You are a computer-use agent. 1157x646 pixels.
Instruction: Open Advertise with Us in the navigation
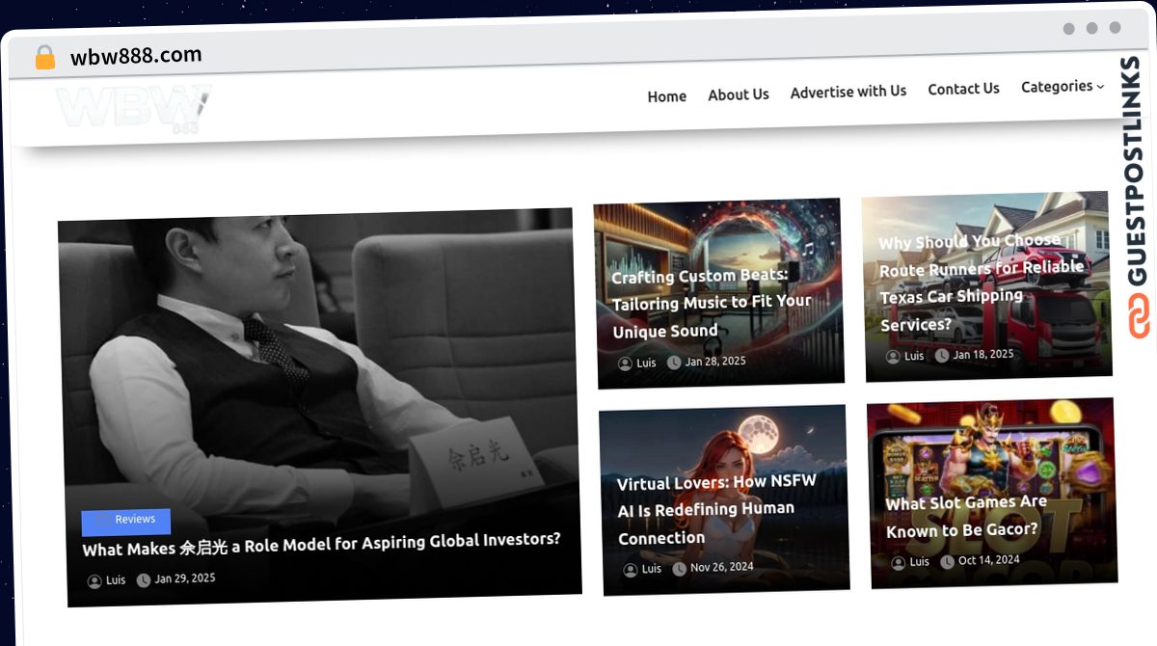pos(848,92)
